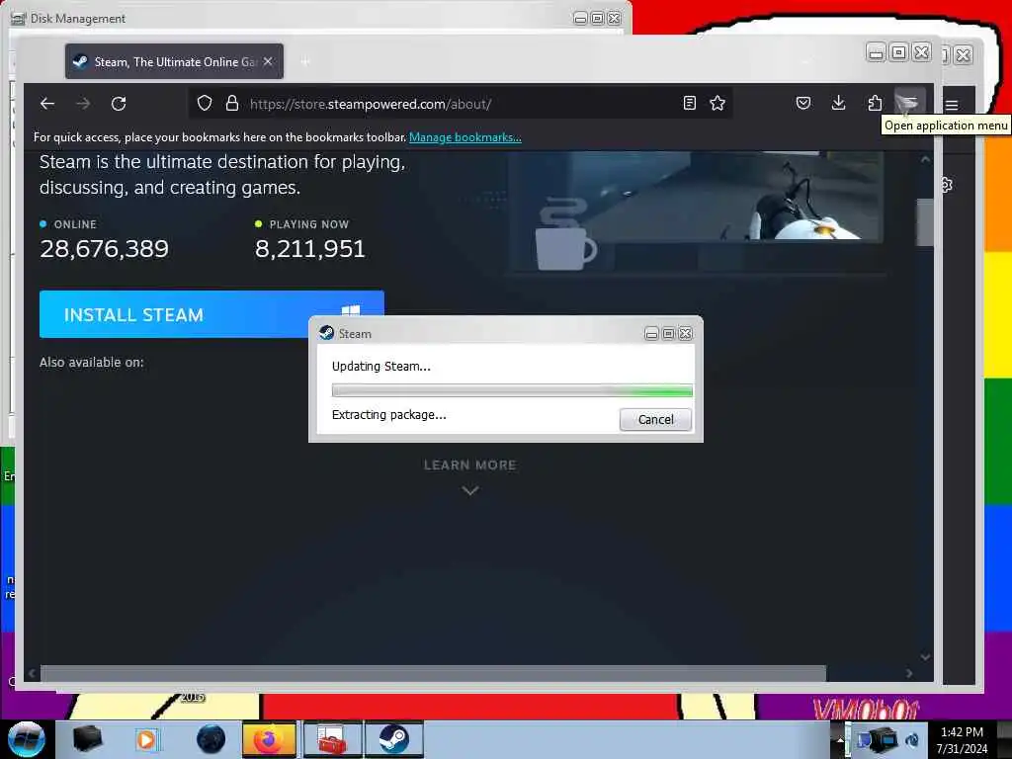The width and height of the screenshot is (1012, 759).
Task: Click the Updating Steam progress bar
Action: (512, 390)
